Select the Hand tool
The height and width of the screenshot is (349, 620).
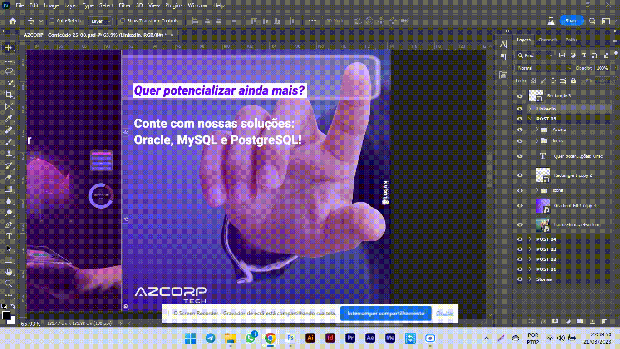[x=8, y=272]
